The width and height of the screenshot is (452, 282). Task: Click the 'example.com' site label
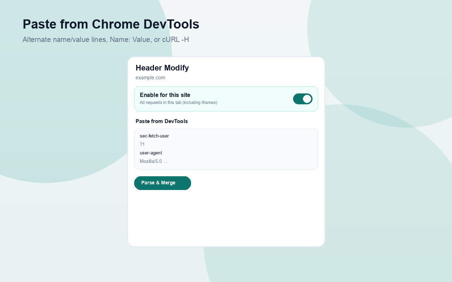coord(150,78)
